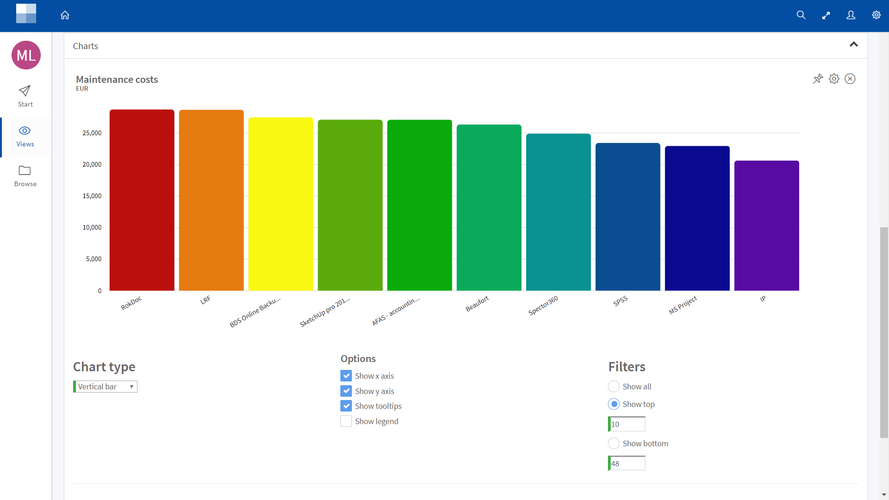Click the Beaufort bar

[x=489, y=207]
